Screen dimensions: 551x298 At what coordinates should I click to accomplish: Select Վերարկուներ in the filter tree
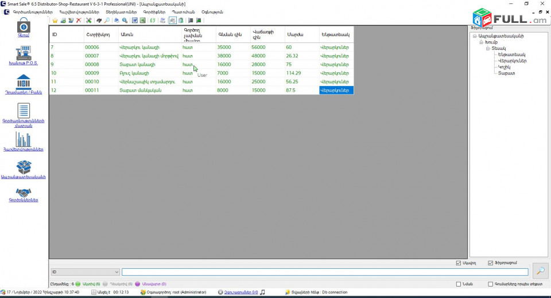pyautogui.click(x=513, y=61)
